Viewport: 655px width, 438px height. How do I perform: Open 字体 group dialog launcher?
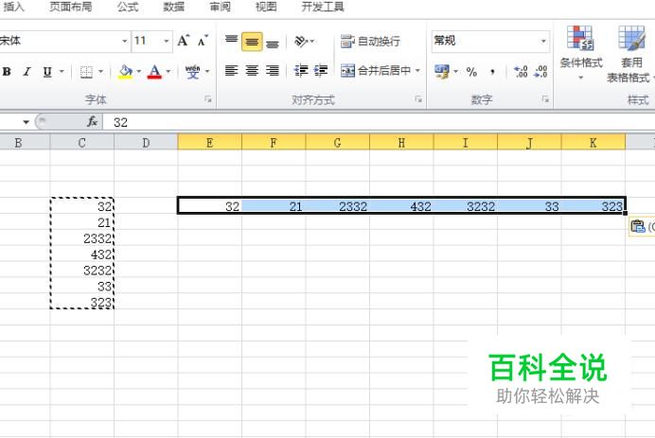pos(207,99)
